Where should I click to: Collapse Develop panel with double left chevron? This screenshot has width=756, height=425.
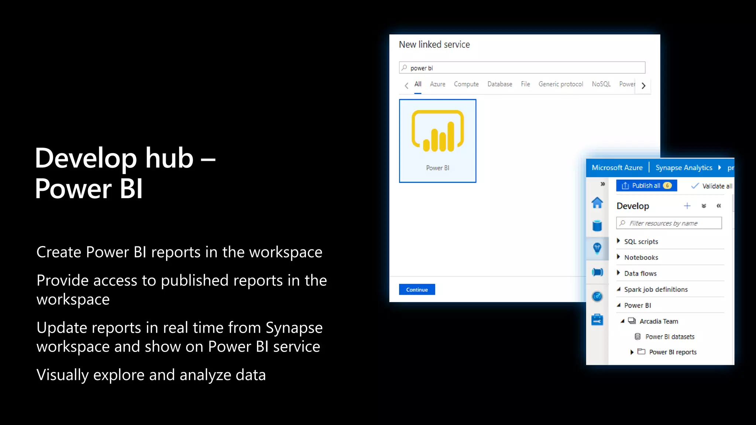click(x=719, y=206)
